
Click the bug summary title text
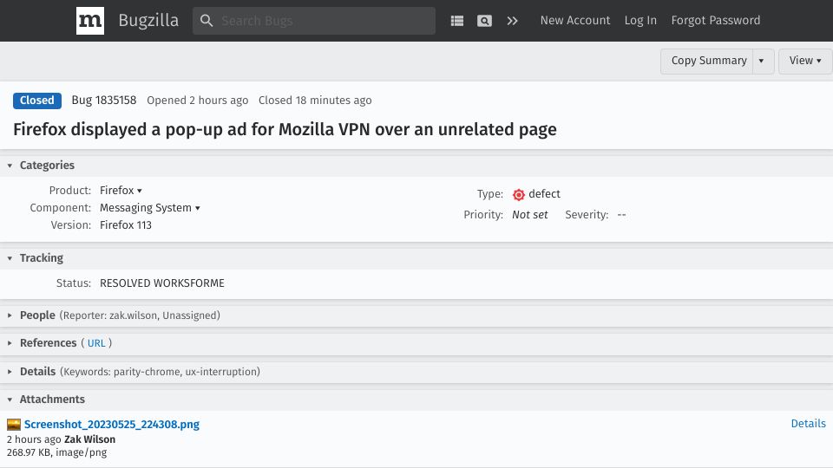tap(285, 129)
